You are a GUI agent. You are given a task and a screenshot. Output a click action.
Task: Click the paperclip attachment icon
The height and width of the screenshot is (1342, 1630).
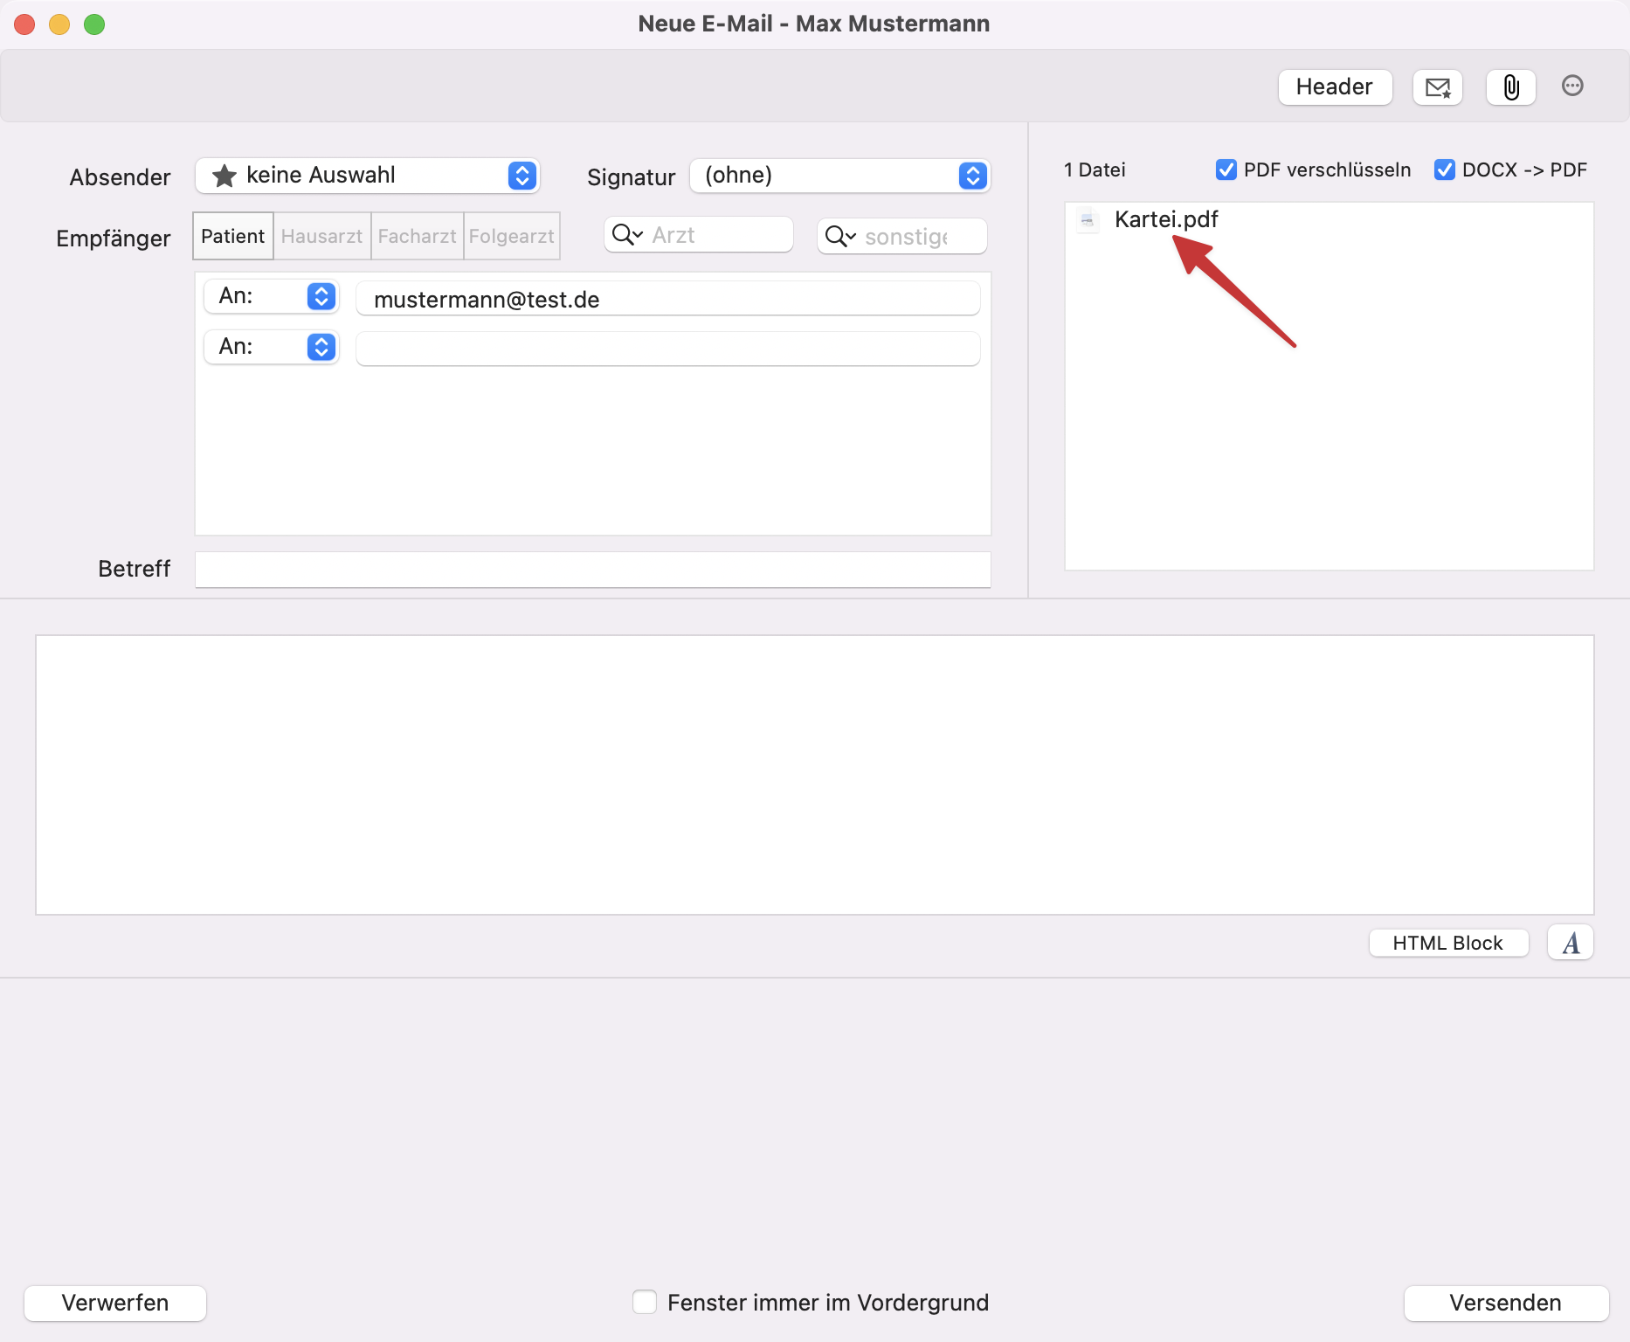1511,87
